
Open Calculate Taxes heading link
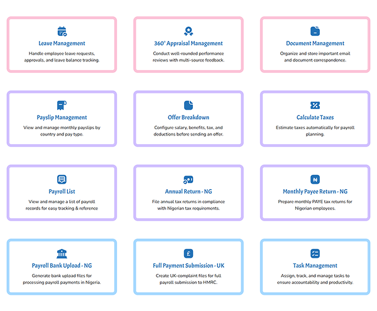point(315,117)
